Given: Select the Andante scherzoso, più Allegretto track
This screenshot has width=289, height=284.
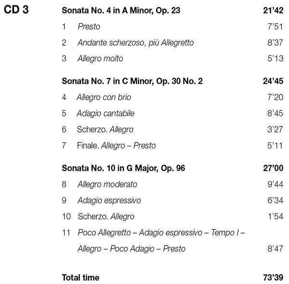Looking at the screenshot, I should click(135, 43).
